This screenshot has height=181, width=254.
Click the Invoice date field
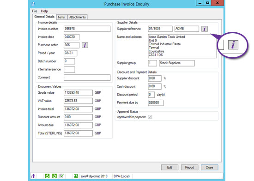click(72, 37)
